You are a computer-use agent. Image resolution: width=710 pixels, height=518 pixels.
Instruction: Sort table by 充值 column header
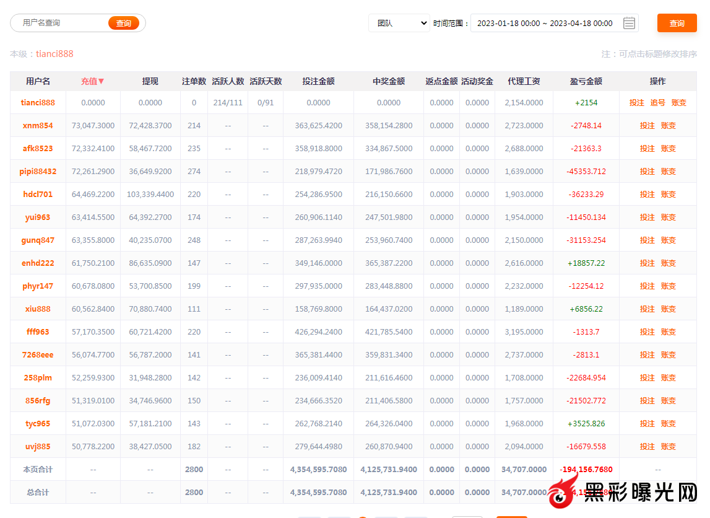pyautogui.click(x=93, y=81)
